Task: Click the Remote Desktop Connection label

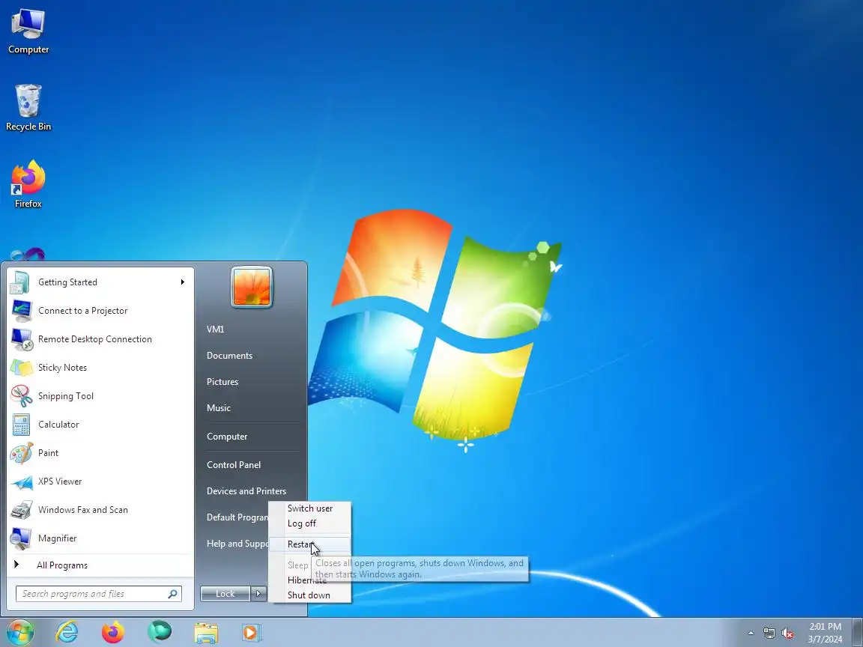Action: 94,339
